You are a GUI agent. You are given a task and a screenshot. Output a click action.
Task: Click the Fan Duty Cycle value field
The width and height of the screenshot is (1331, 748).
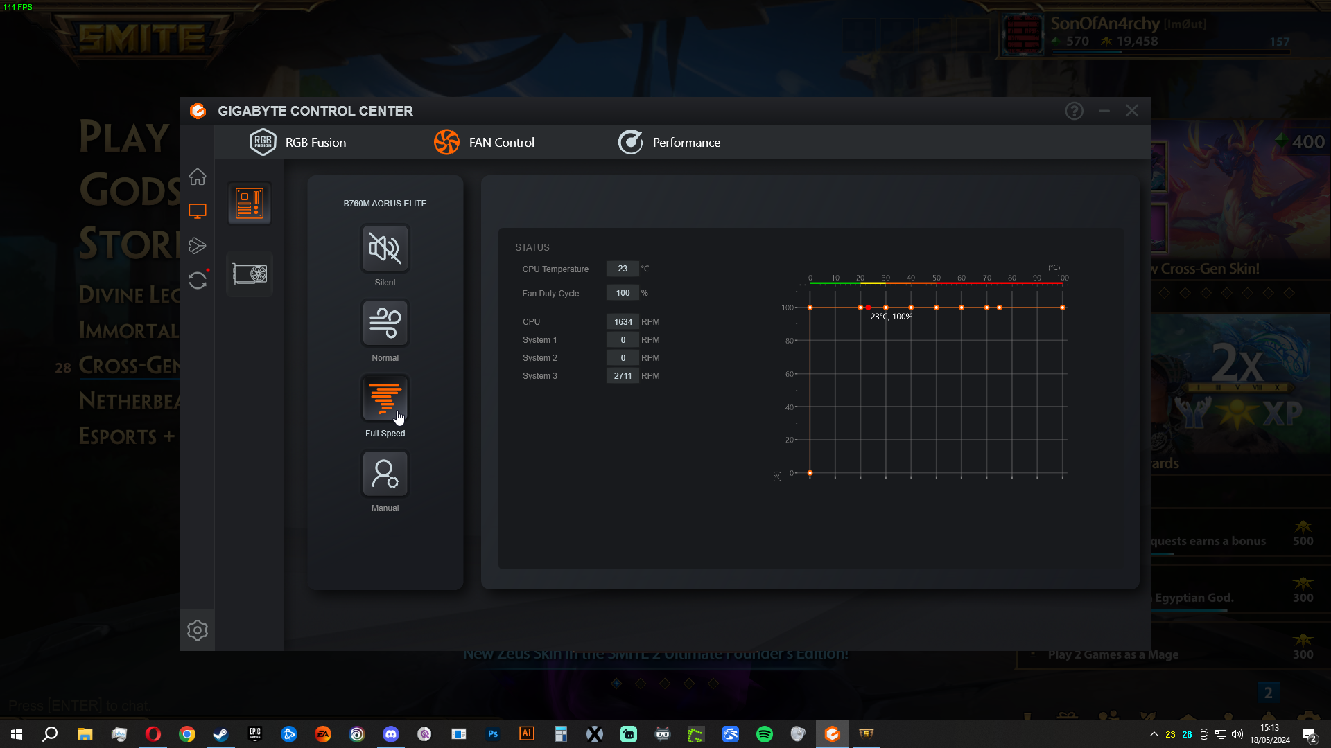tap(623, 293)
